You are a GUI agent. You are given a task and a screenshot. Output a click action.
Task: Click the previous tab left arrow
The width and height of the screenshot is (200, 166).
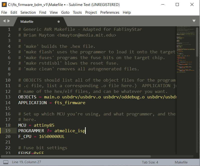pos(4,21)
